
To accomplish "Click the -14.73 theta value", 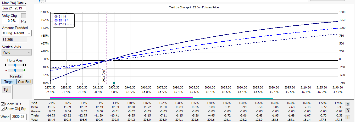I will point(50,115).
